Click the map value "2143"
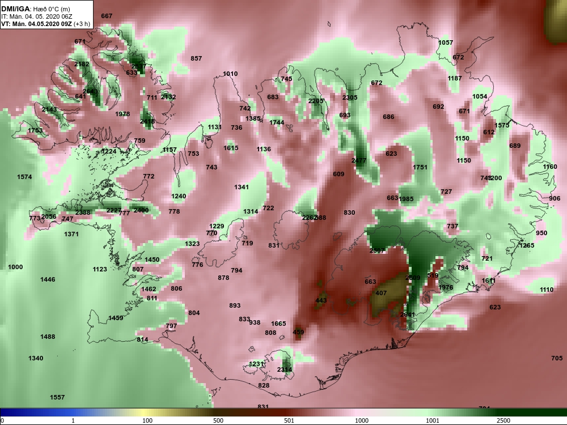The width and height of the screenshot is (567, 425). (49, 109)
